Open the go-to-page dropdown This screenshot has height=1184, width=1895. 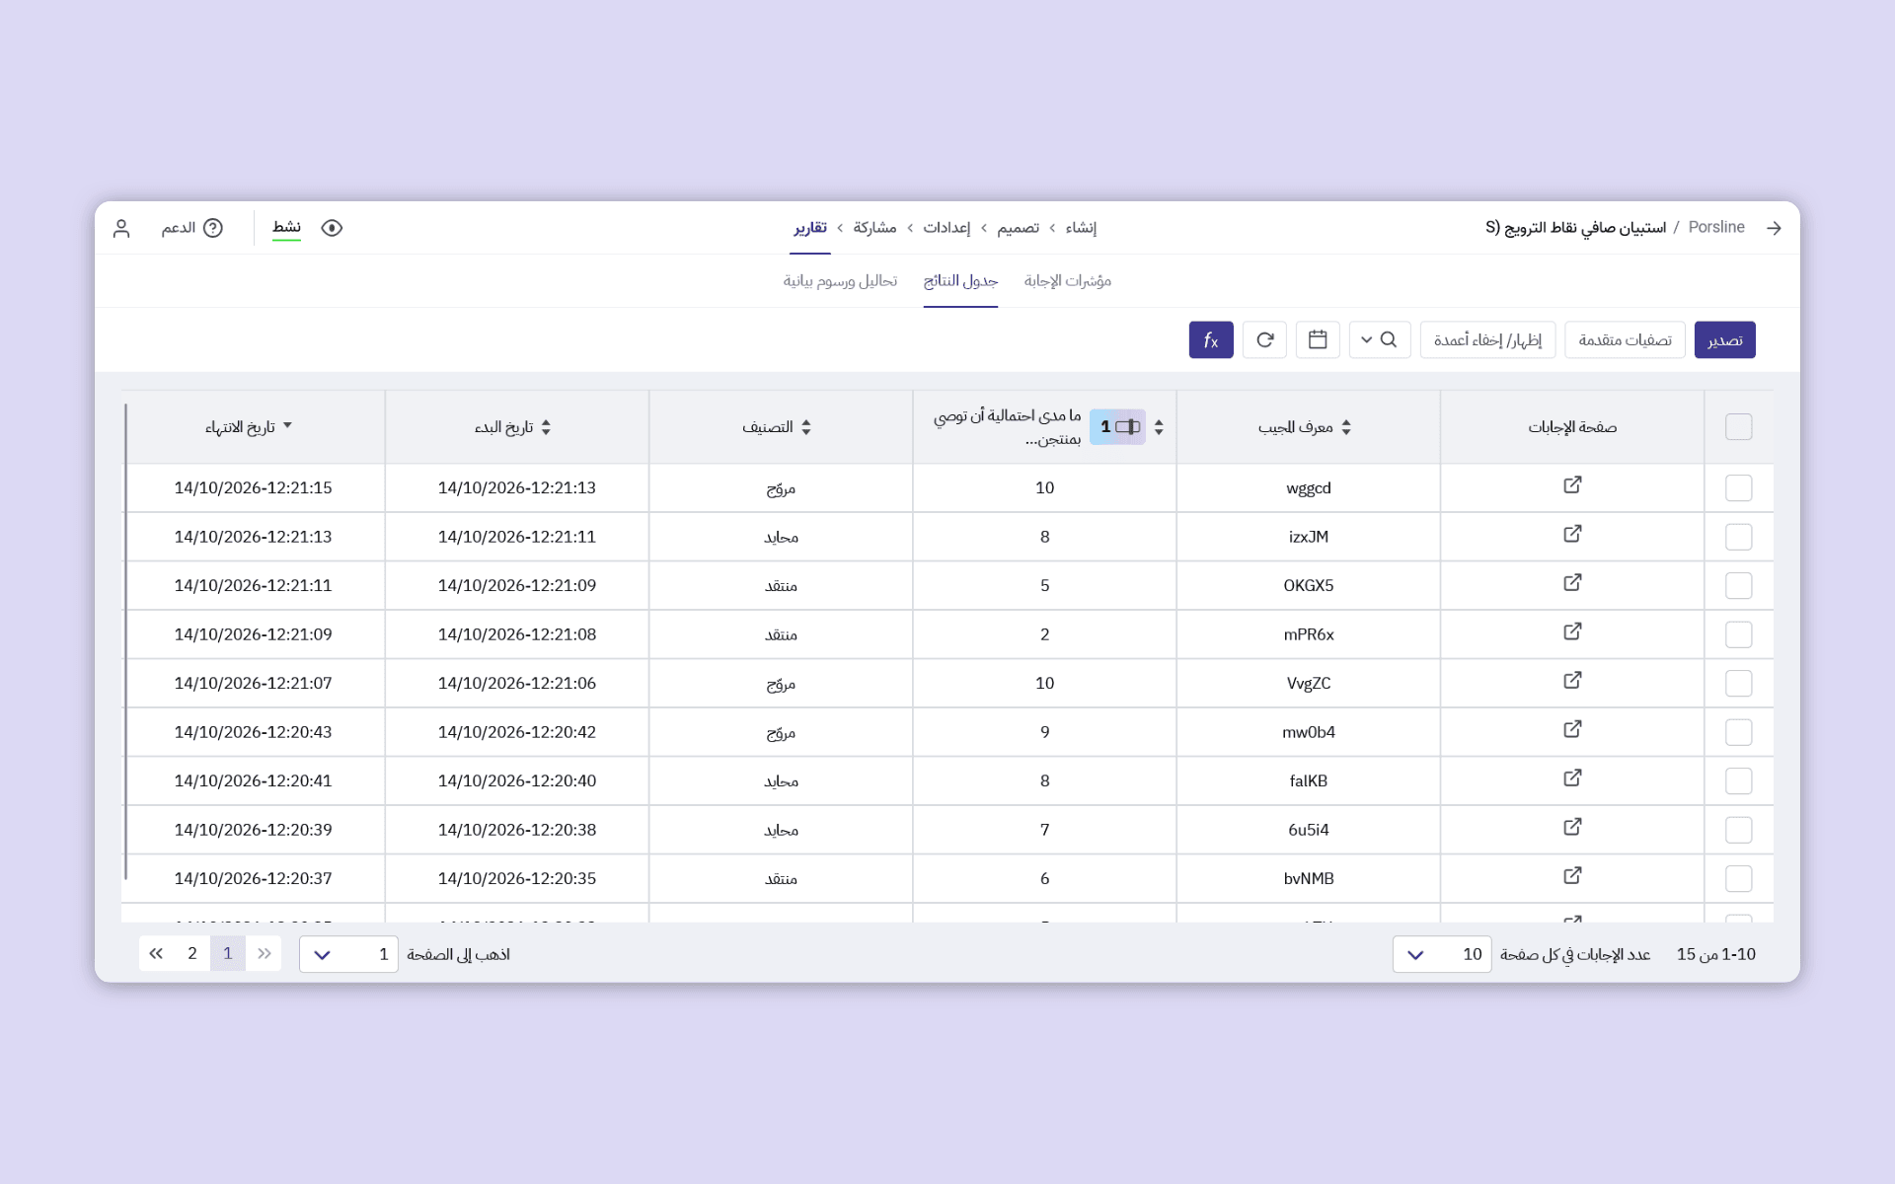pos(348,954)
